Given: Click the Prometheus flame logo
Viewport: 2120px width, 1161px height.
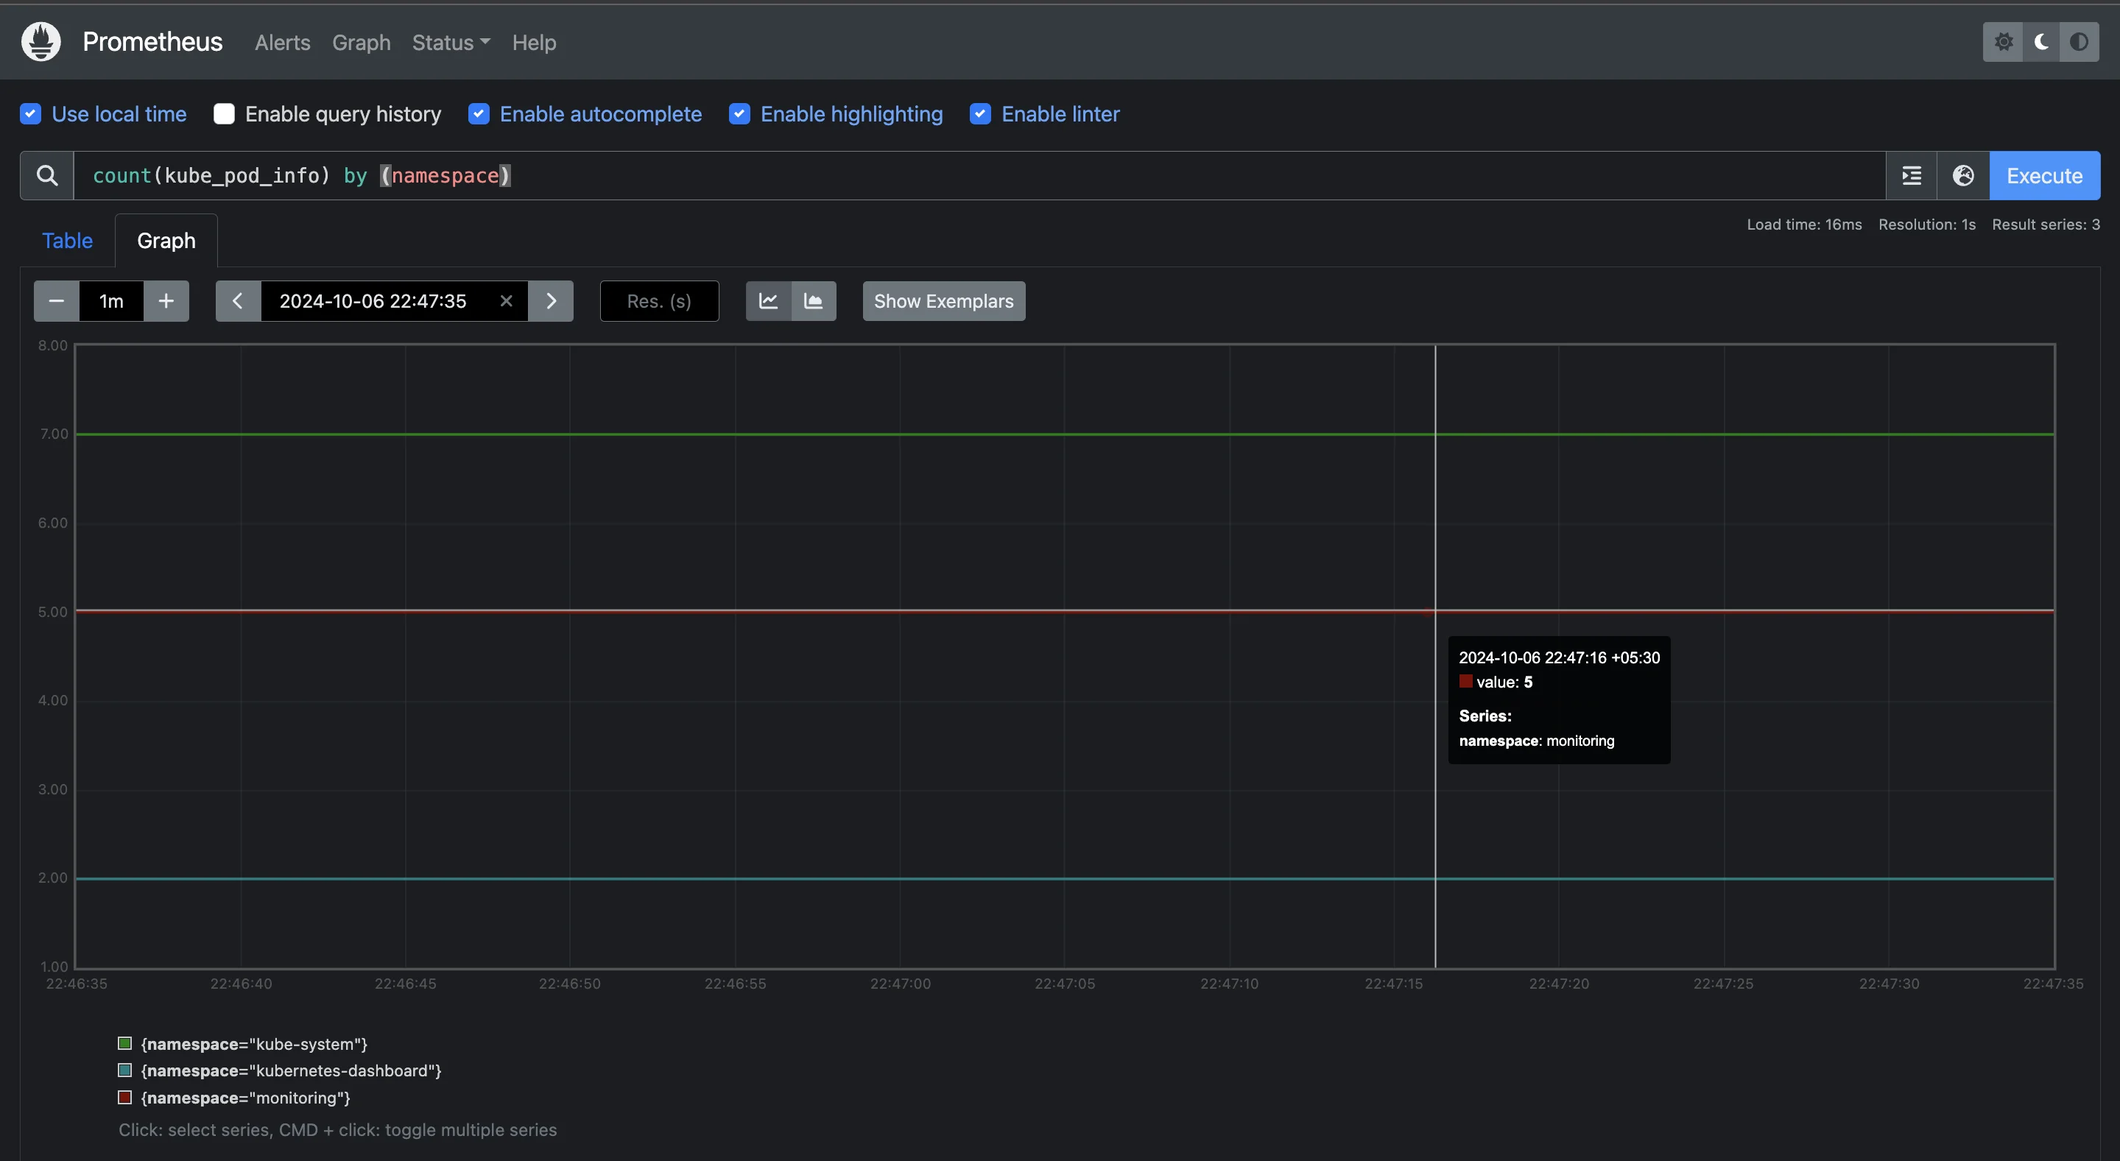Looking at the screenshot, I should tap(41, 41).
